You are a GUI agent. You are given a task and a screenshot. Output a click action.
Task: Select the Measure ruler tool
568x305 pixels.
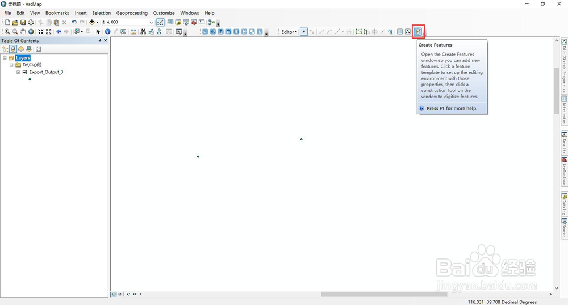[133, 32]
